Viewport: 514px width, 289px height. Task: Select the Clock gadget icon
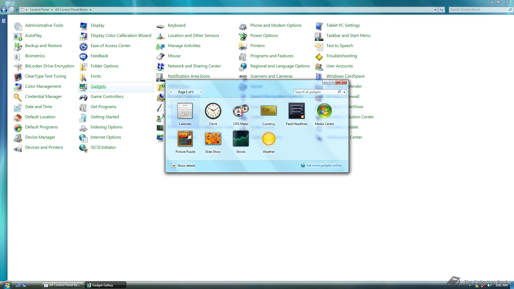[213, 111]
